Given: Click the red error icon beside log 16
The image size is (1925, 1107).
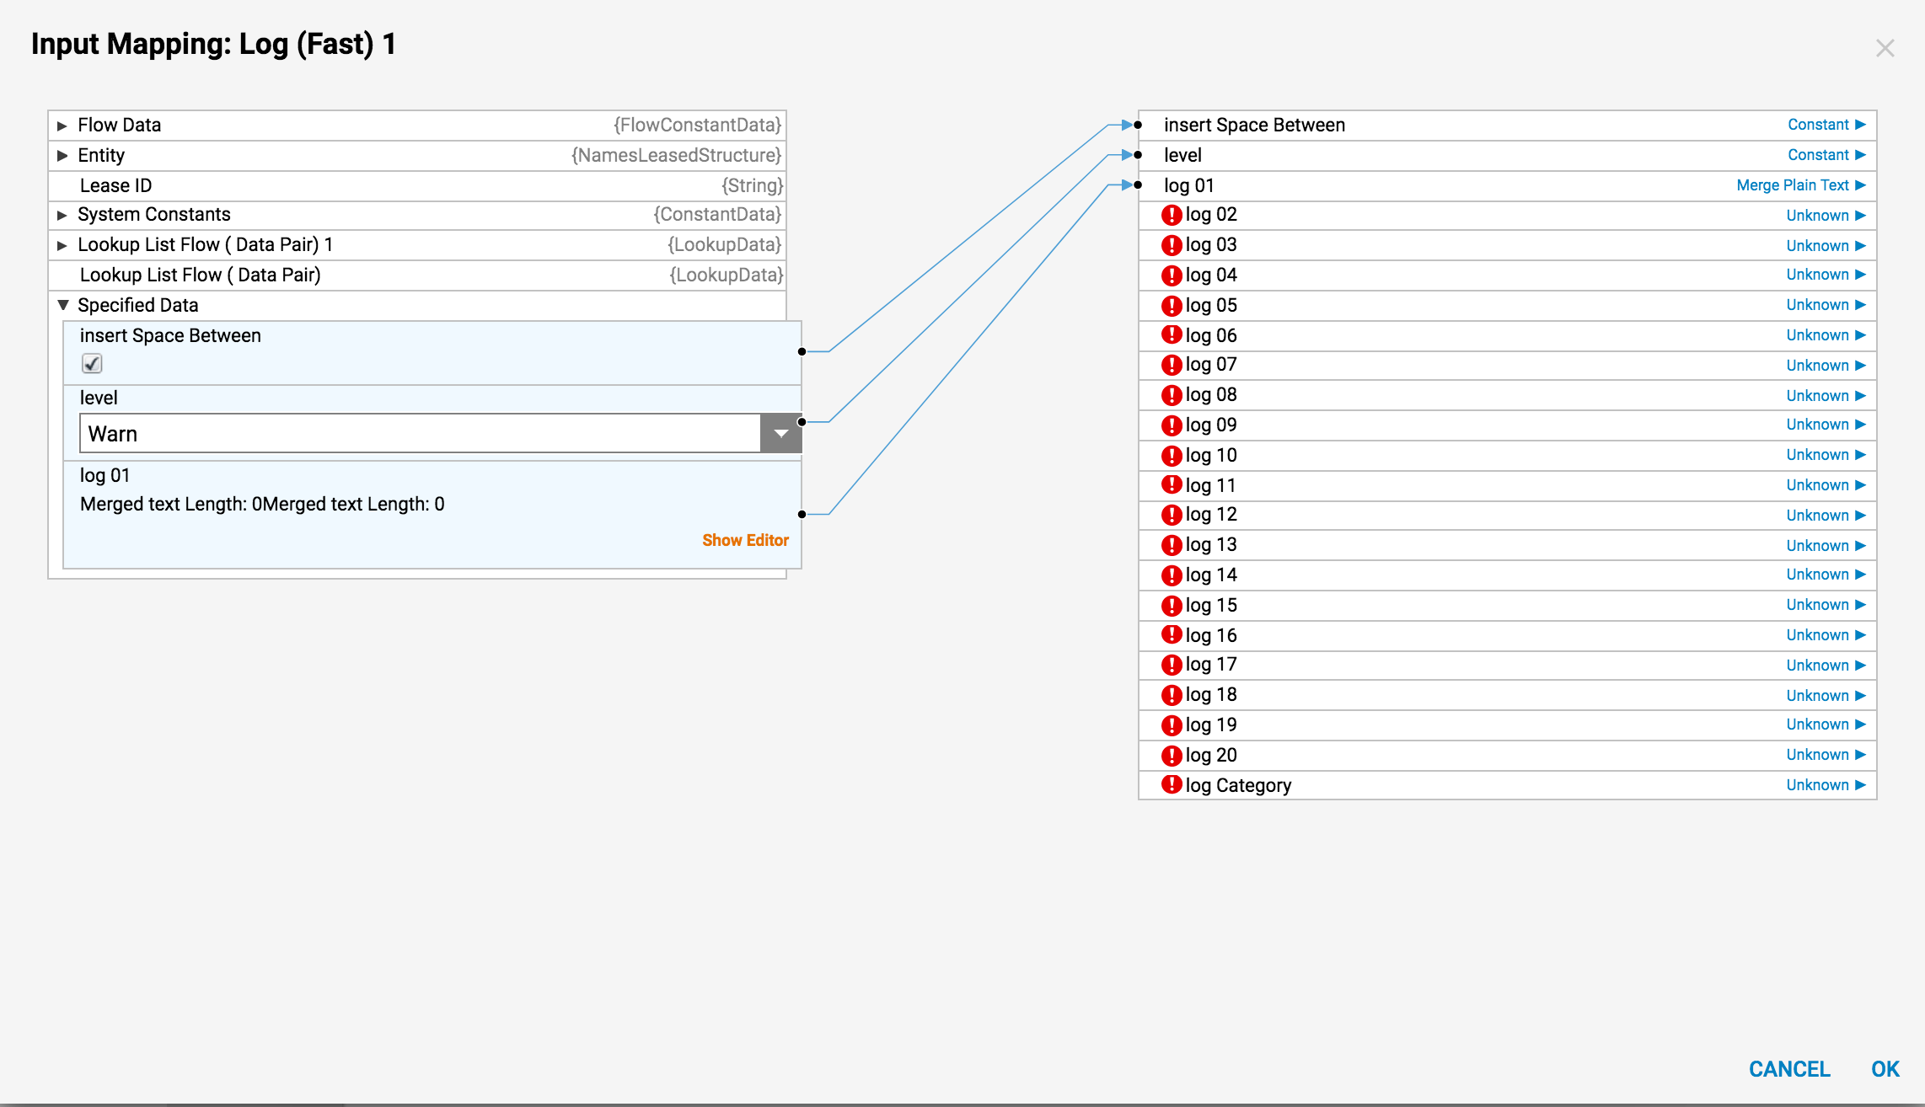Looking at the screenshot, I should click(x=1172, y=634).
